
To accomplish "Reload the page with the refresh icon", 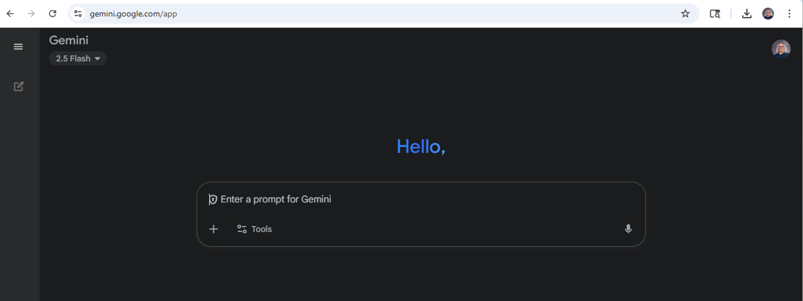I will click(x=53, y=14).
